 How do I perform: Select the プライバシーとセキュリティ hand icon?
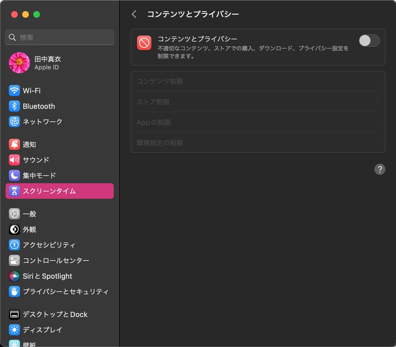15,291
